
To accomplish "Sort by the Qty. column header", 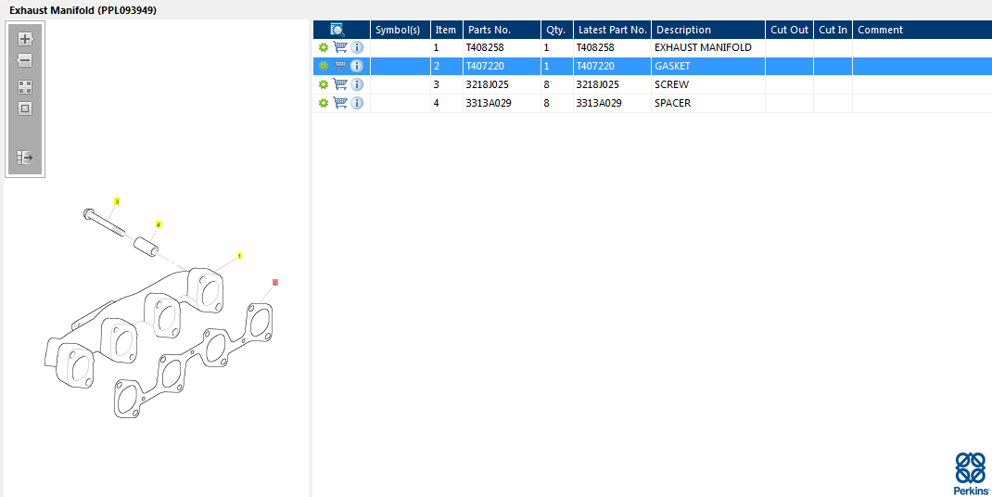I will coord(557,30).
